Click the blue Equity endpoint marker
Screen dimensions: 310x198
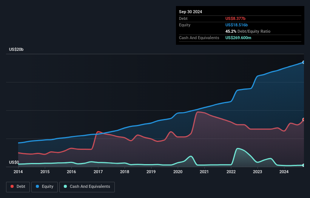click(x=304, y=62)
